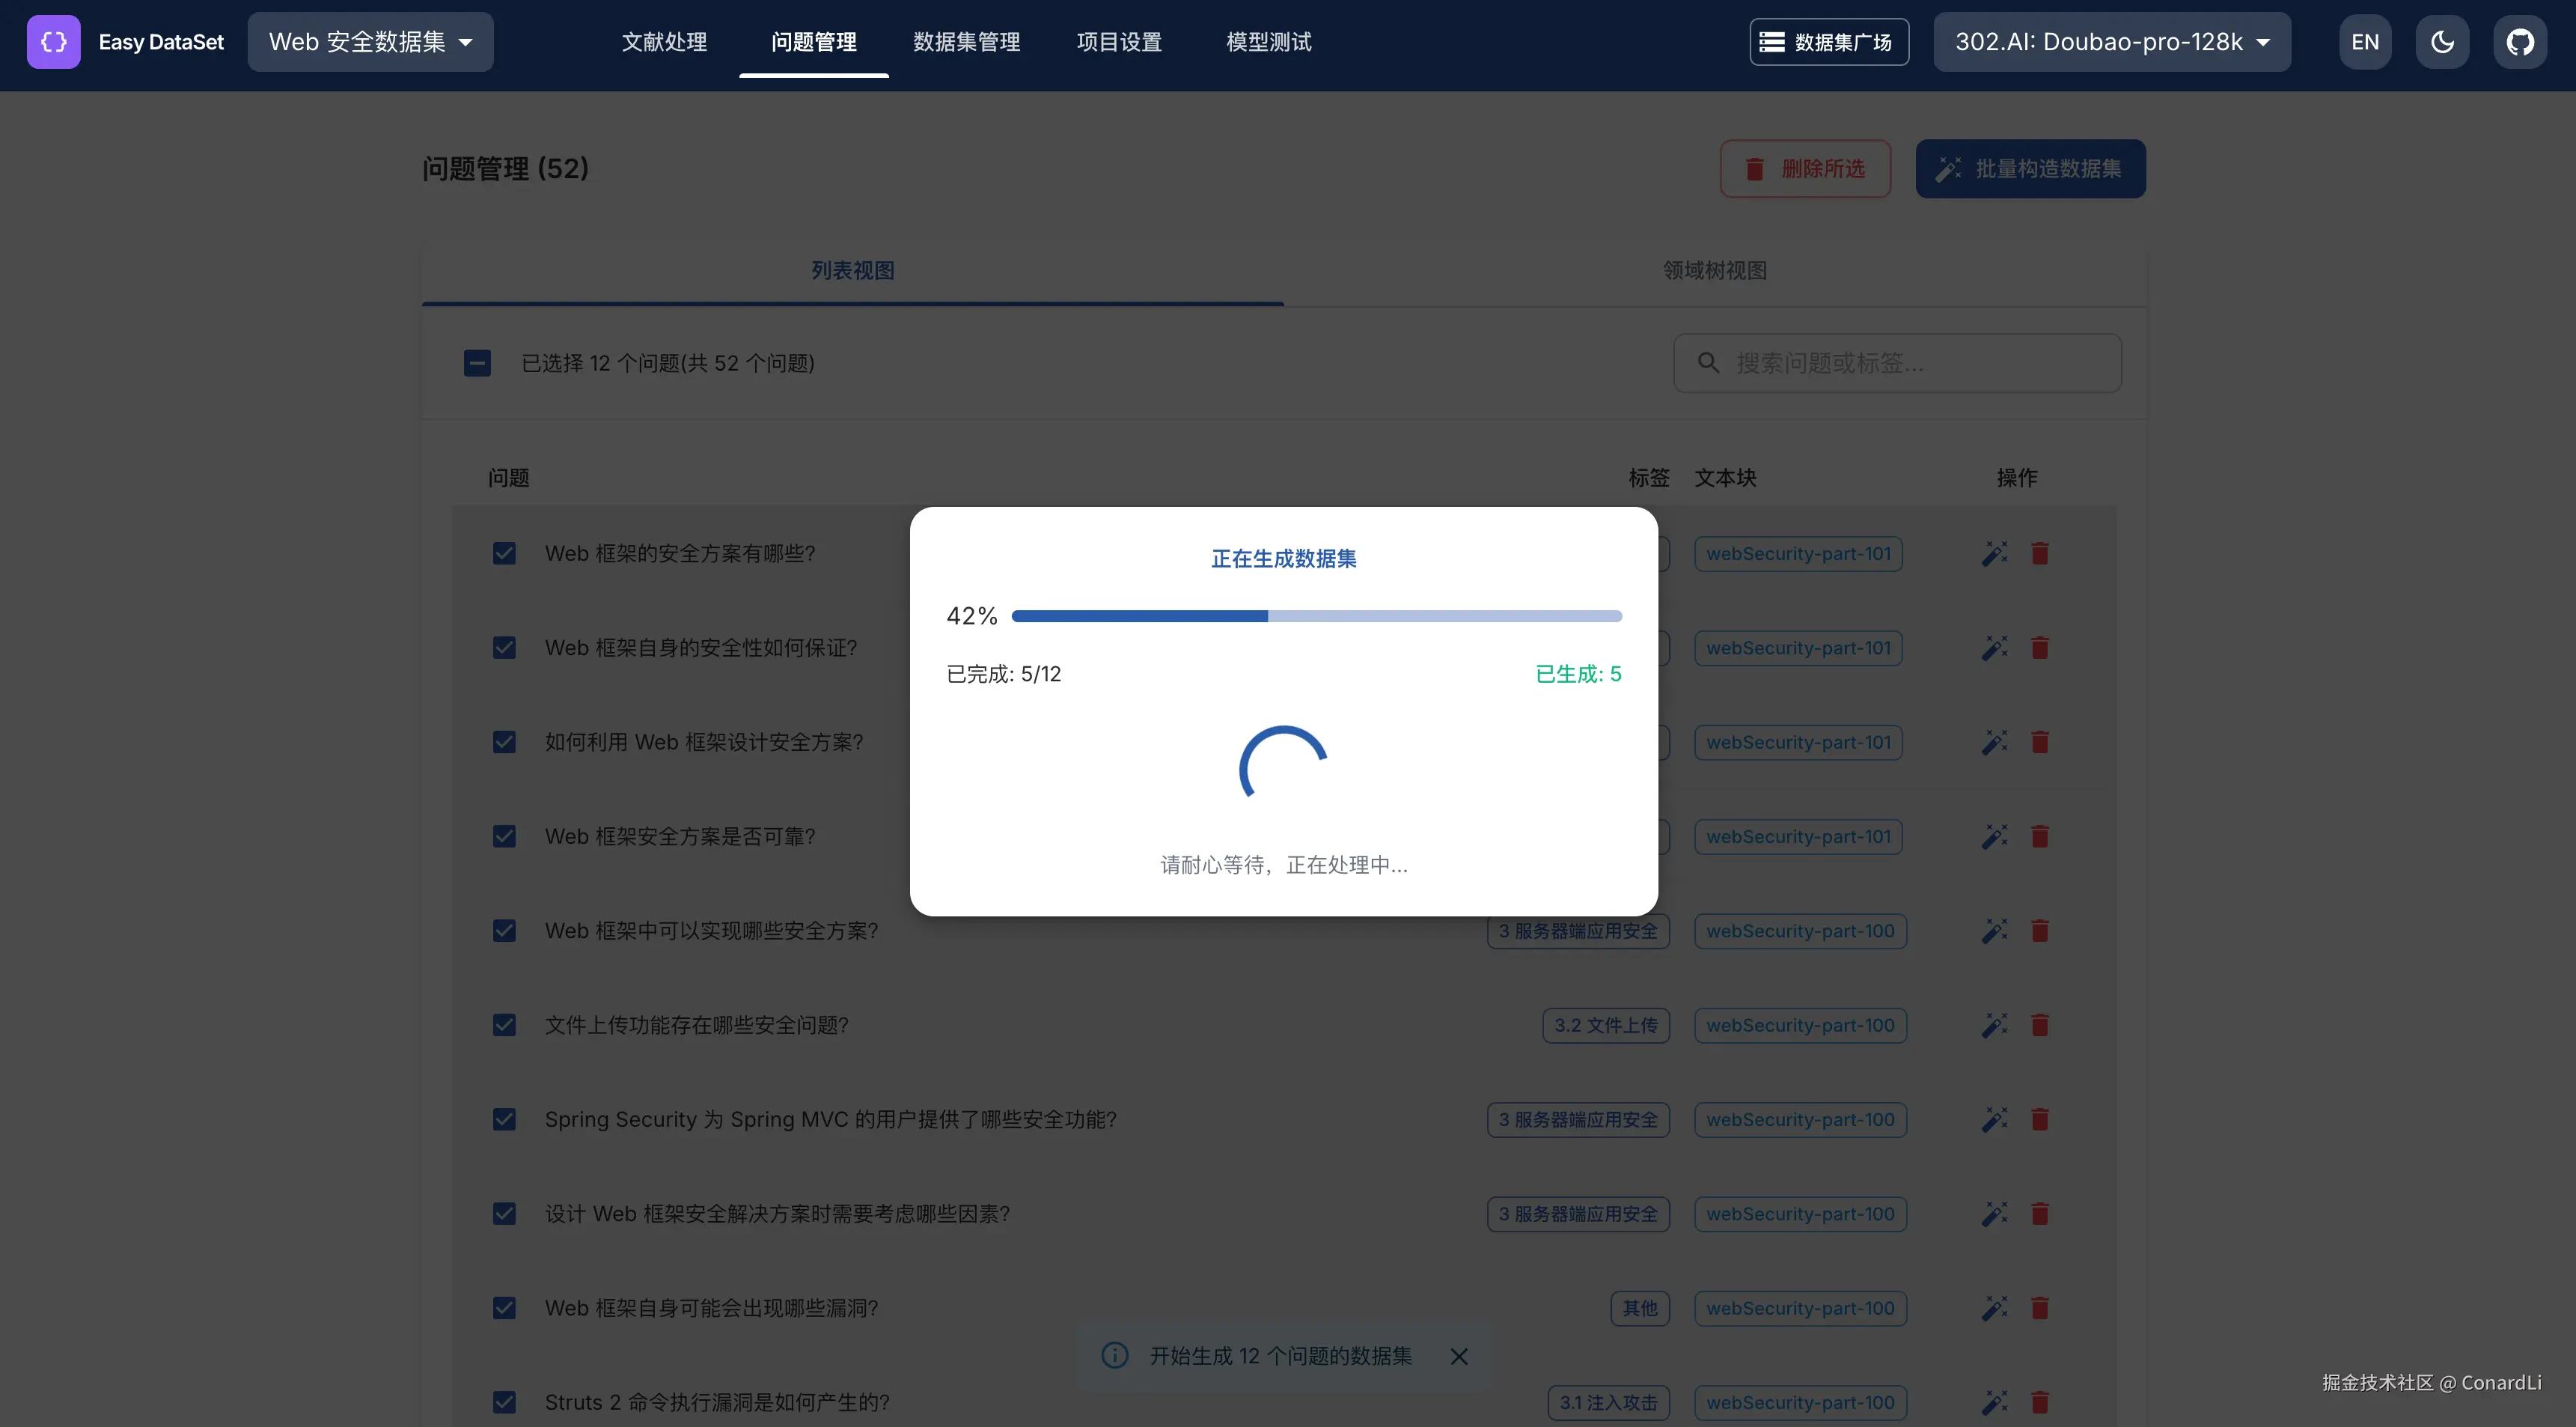Open the Web 安全数据集 project dropdown
The image size is (2576, 1427).
[370, 42]
